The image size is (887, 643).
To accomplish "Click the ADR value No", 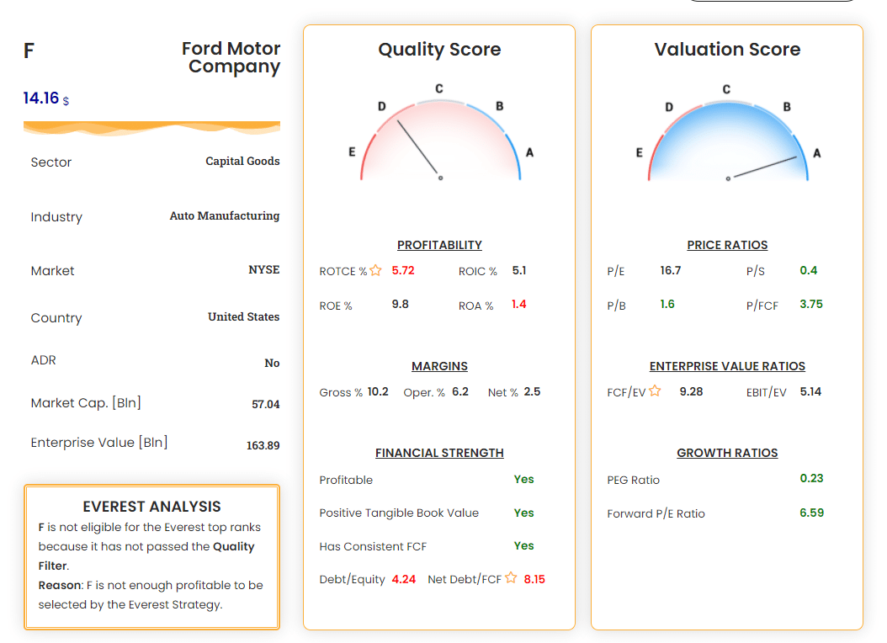I will (272, 363).
